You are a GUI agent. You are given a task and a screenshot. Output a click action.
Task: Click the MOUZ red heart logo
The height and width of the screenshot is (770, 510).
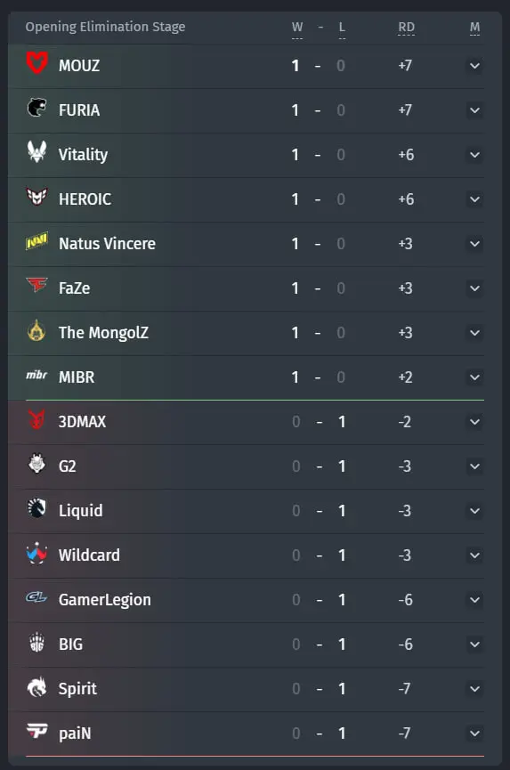36,63
